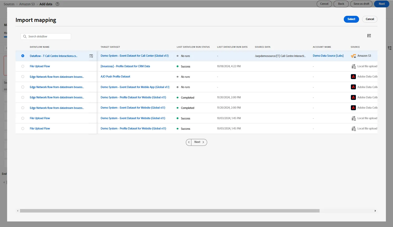Go to previous page with left chevron
This screenshot has height=227, width=393.
click(x=189, y=142)
